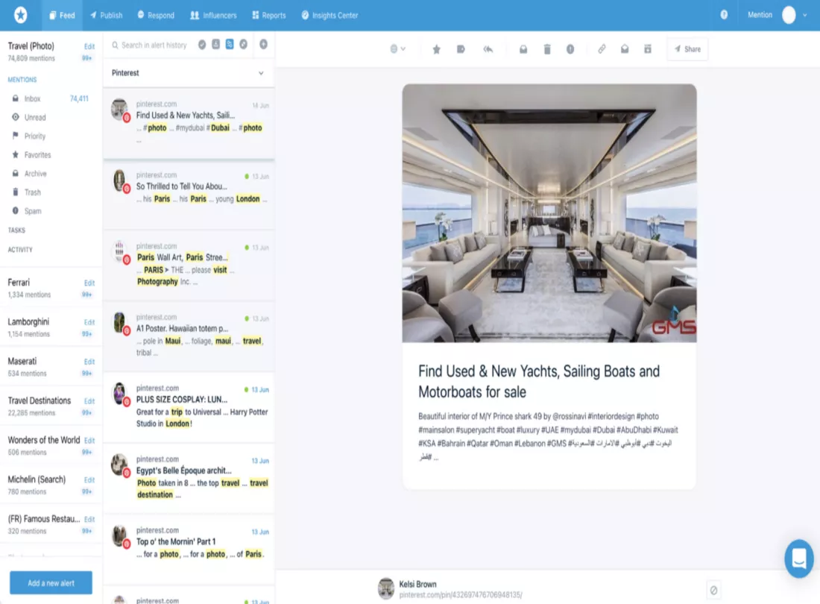Image resolution: width=820 pixels, height=604 pixels.
Task: Mark mention as spam icon
Action: [x=570, y=49]
